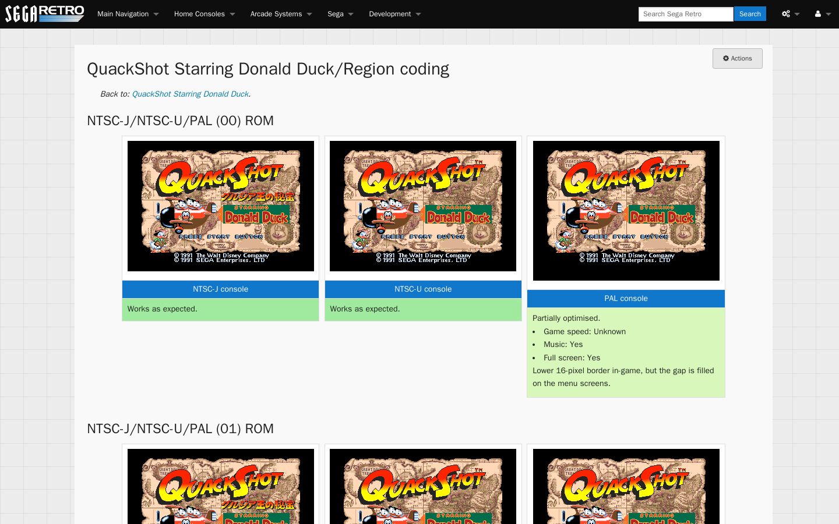The height and width of the screenshot is (524, 839).
Task: Open the PAL console screenshot in 00 ROM
Action: pos(626,211)
